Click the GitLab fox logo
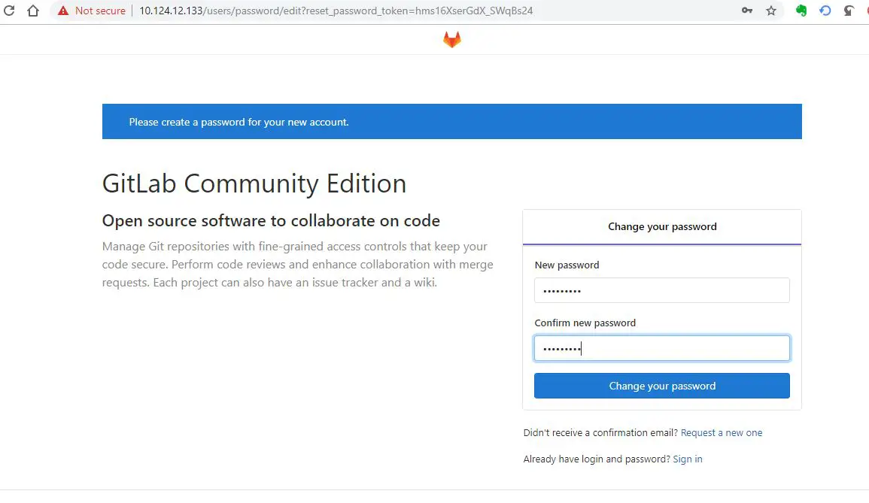This screenshot has height=503, width=869. [451, 40]
